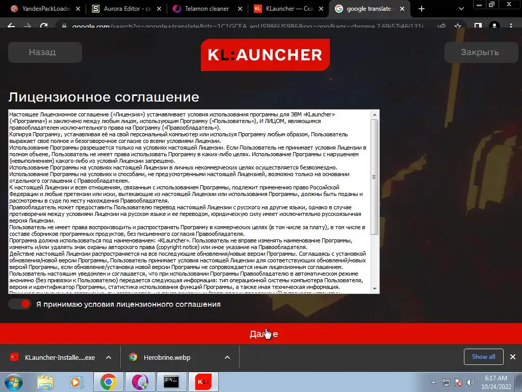Click the browser back arrow
Viewport: 522px width, 392px height.
pos(11,26)
